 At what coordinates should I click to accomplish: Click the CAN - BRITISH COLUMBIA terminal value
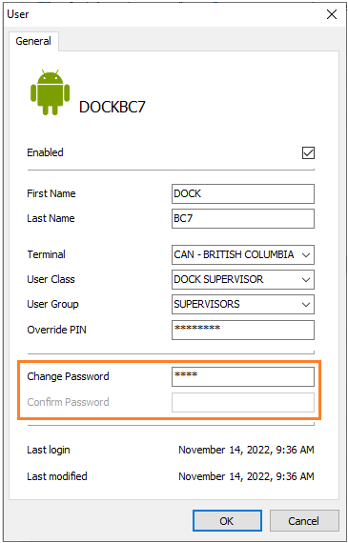click(x=234, y=255)
